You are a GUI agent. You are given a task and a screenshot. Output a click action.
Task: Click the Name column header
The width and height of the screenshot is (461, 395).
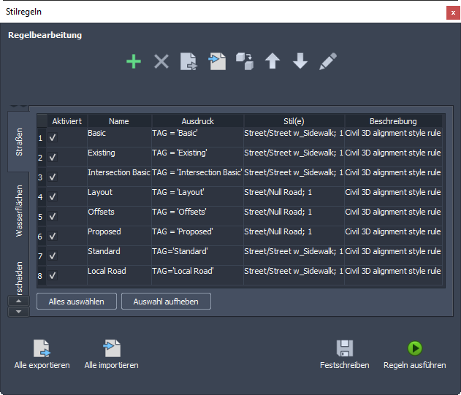[x=119, y=121]
